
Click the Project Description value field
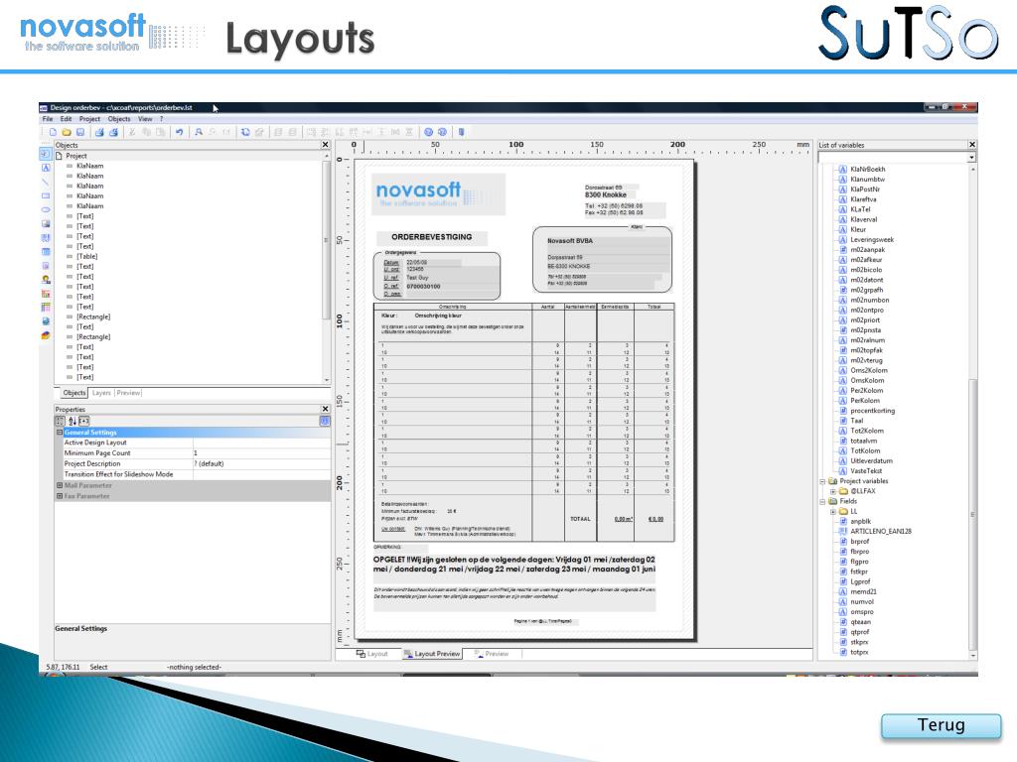[261, 464]
